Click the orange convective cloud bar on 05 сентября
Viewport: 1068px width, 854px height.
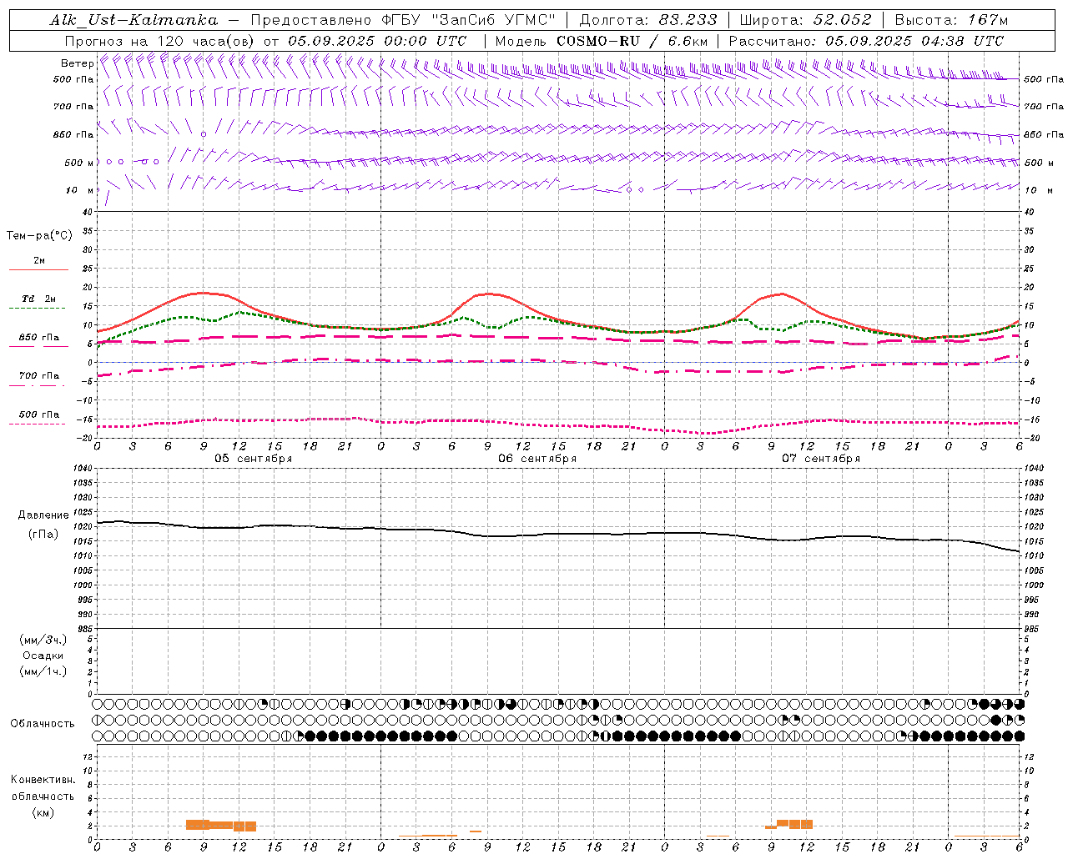(221, 826)
